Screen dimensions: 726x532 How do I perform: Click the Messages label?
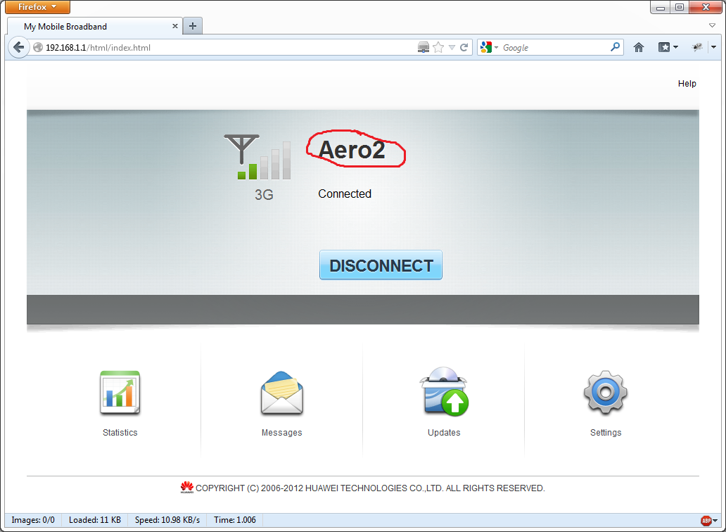pos(281,433)
